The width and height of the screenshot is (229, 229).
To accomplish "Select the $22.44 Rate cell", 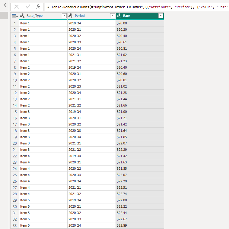I will pyautogui.click(x=140, y=213).
